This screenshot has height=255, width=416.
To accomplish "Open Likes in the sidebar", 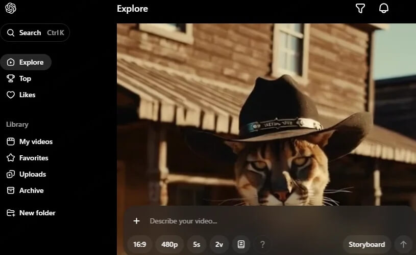I will pyautogui.click(x=27, y=95).
